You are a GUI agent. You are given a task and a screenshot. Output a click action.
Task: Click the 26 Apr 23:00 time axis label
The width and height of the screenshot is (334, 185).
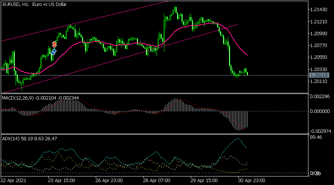pos(109,181)
